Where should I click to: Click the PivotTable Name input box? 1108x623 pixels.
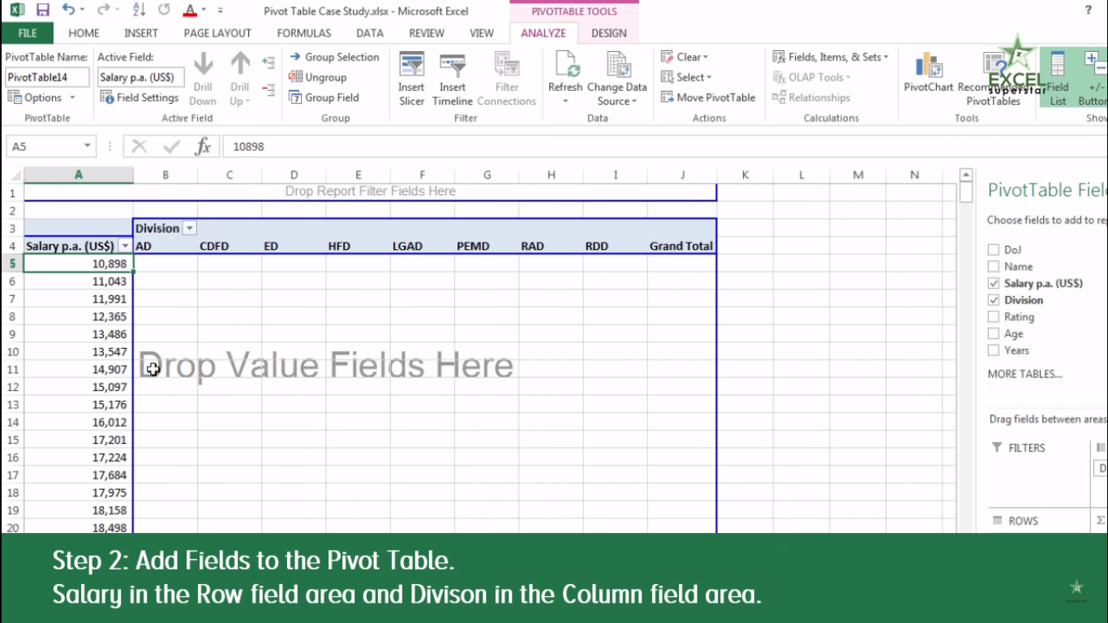47,78
